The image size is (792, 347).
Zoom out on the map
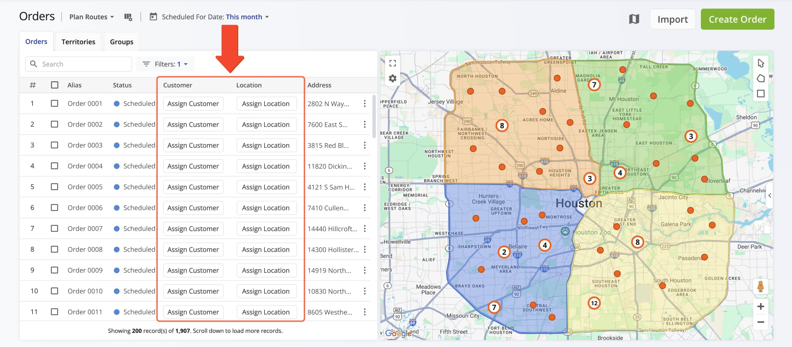(x=761, y=322)
